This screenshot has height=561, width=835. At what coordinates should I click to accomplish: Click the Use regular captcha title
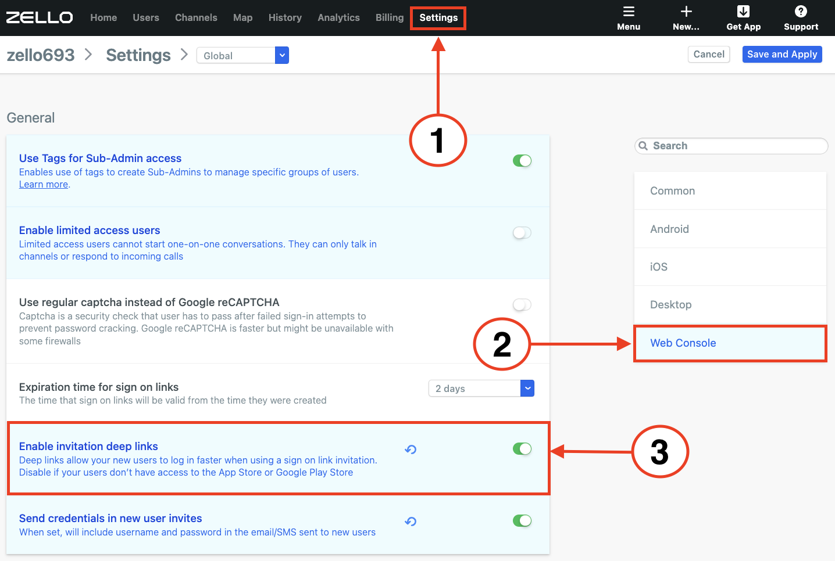click(149, 303)
